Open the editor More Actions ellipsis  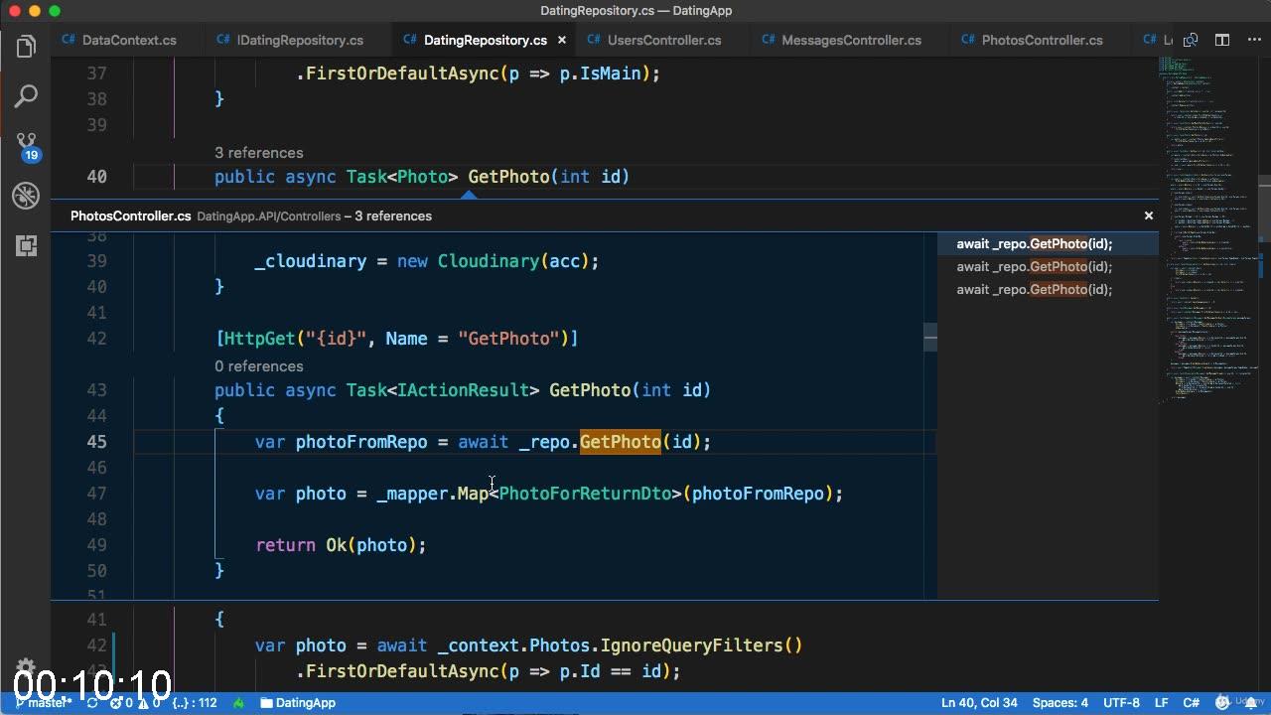coord(1253,40)
